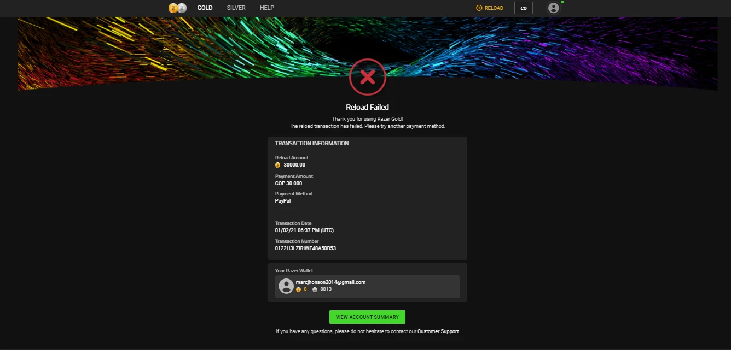
Task: Open the Customer Support link
Action: [x=438, y=331]
